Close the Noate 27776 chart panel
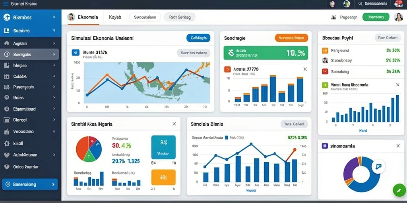The height and width of the screenshot is (203, 407). click(x=305, y=69)
